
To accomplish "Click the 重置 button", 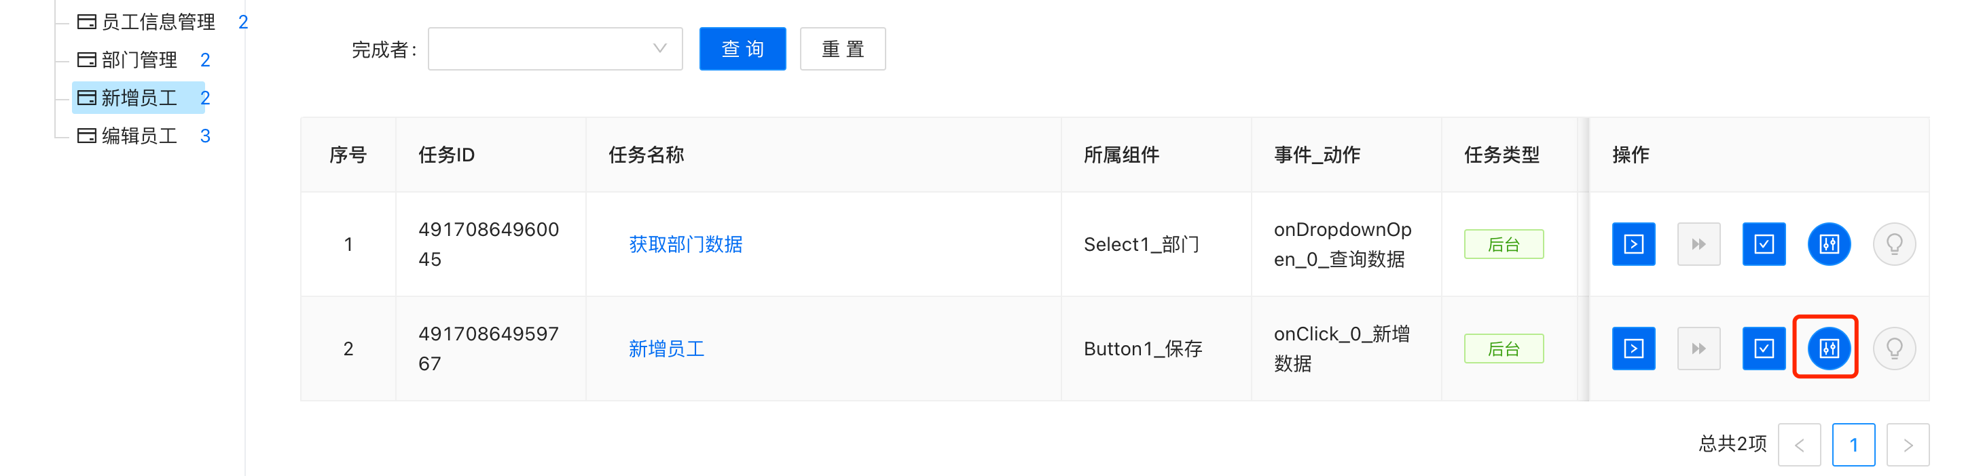I will pos(842,49).
